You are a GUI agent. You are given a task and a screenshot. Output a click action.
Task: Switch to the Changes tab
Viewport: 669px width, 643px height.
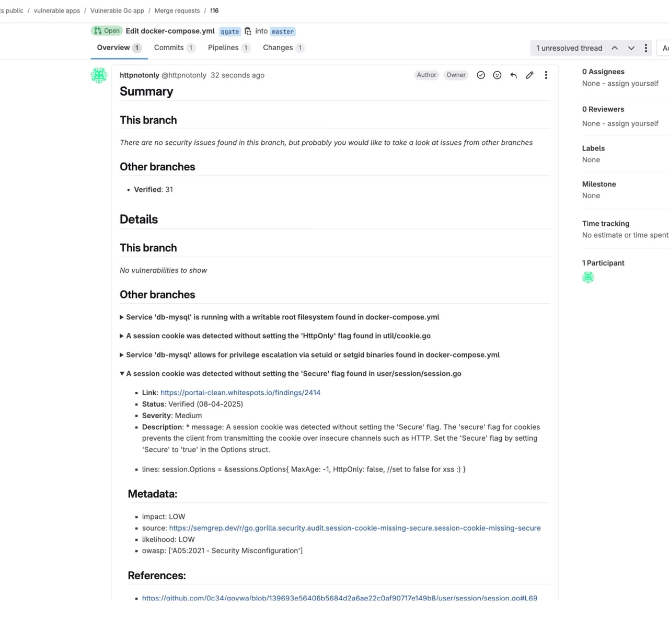[x=278, y=48]
